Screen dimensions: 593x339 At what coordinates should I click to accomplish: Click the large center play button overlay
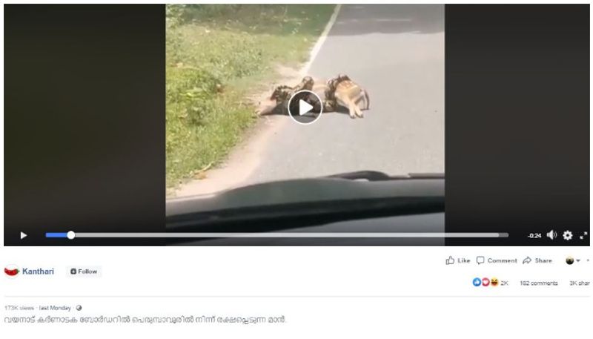tap(305, 108)
